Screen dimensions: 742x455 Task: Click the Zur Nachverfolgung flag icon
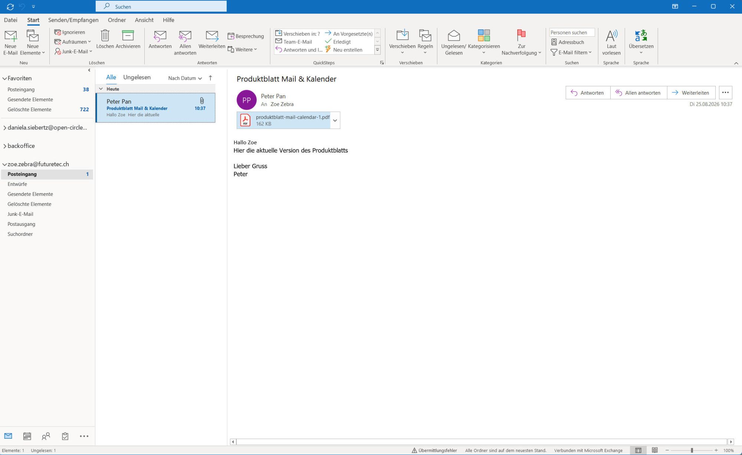point(521,36)
